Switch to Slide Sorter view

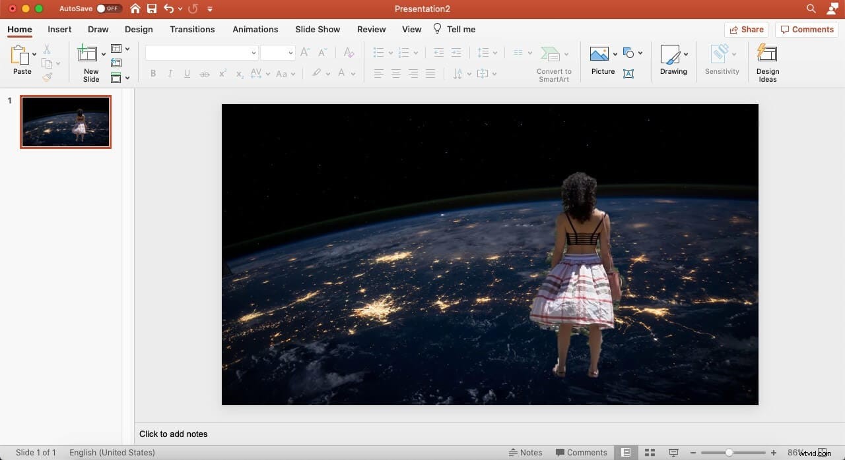tap(650, 452)
